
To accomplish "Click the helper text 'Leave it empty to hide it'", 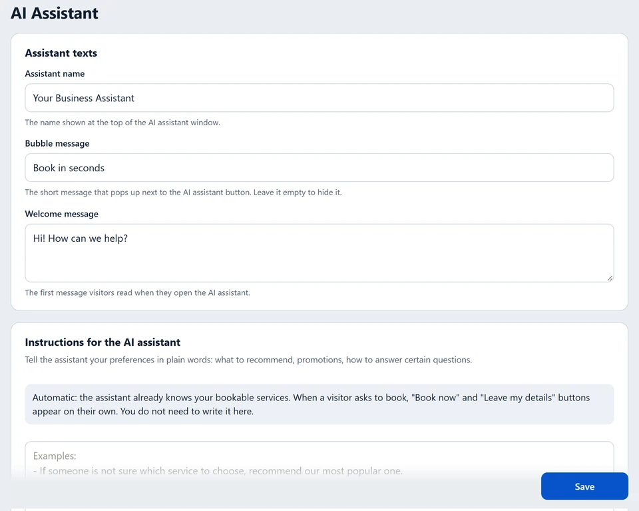I will (298, 193).
